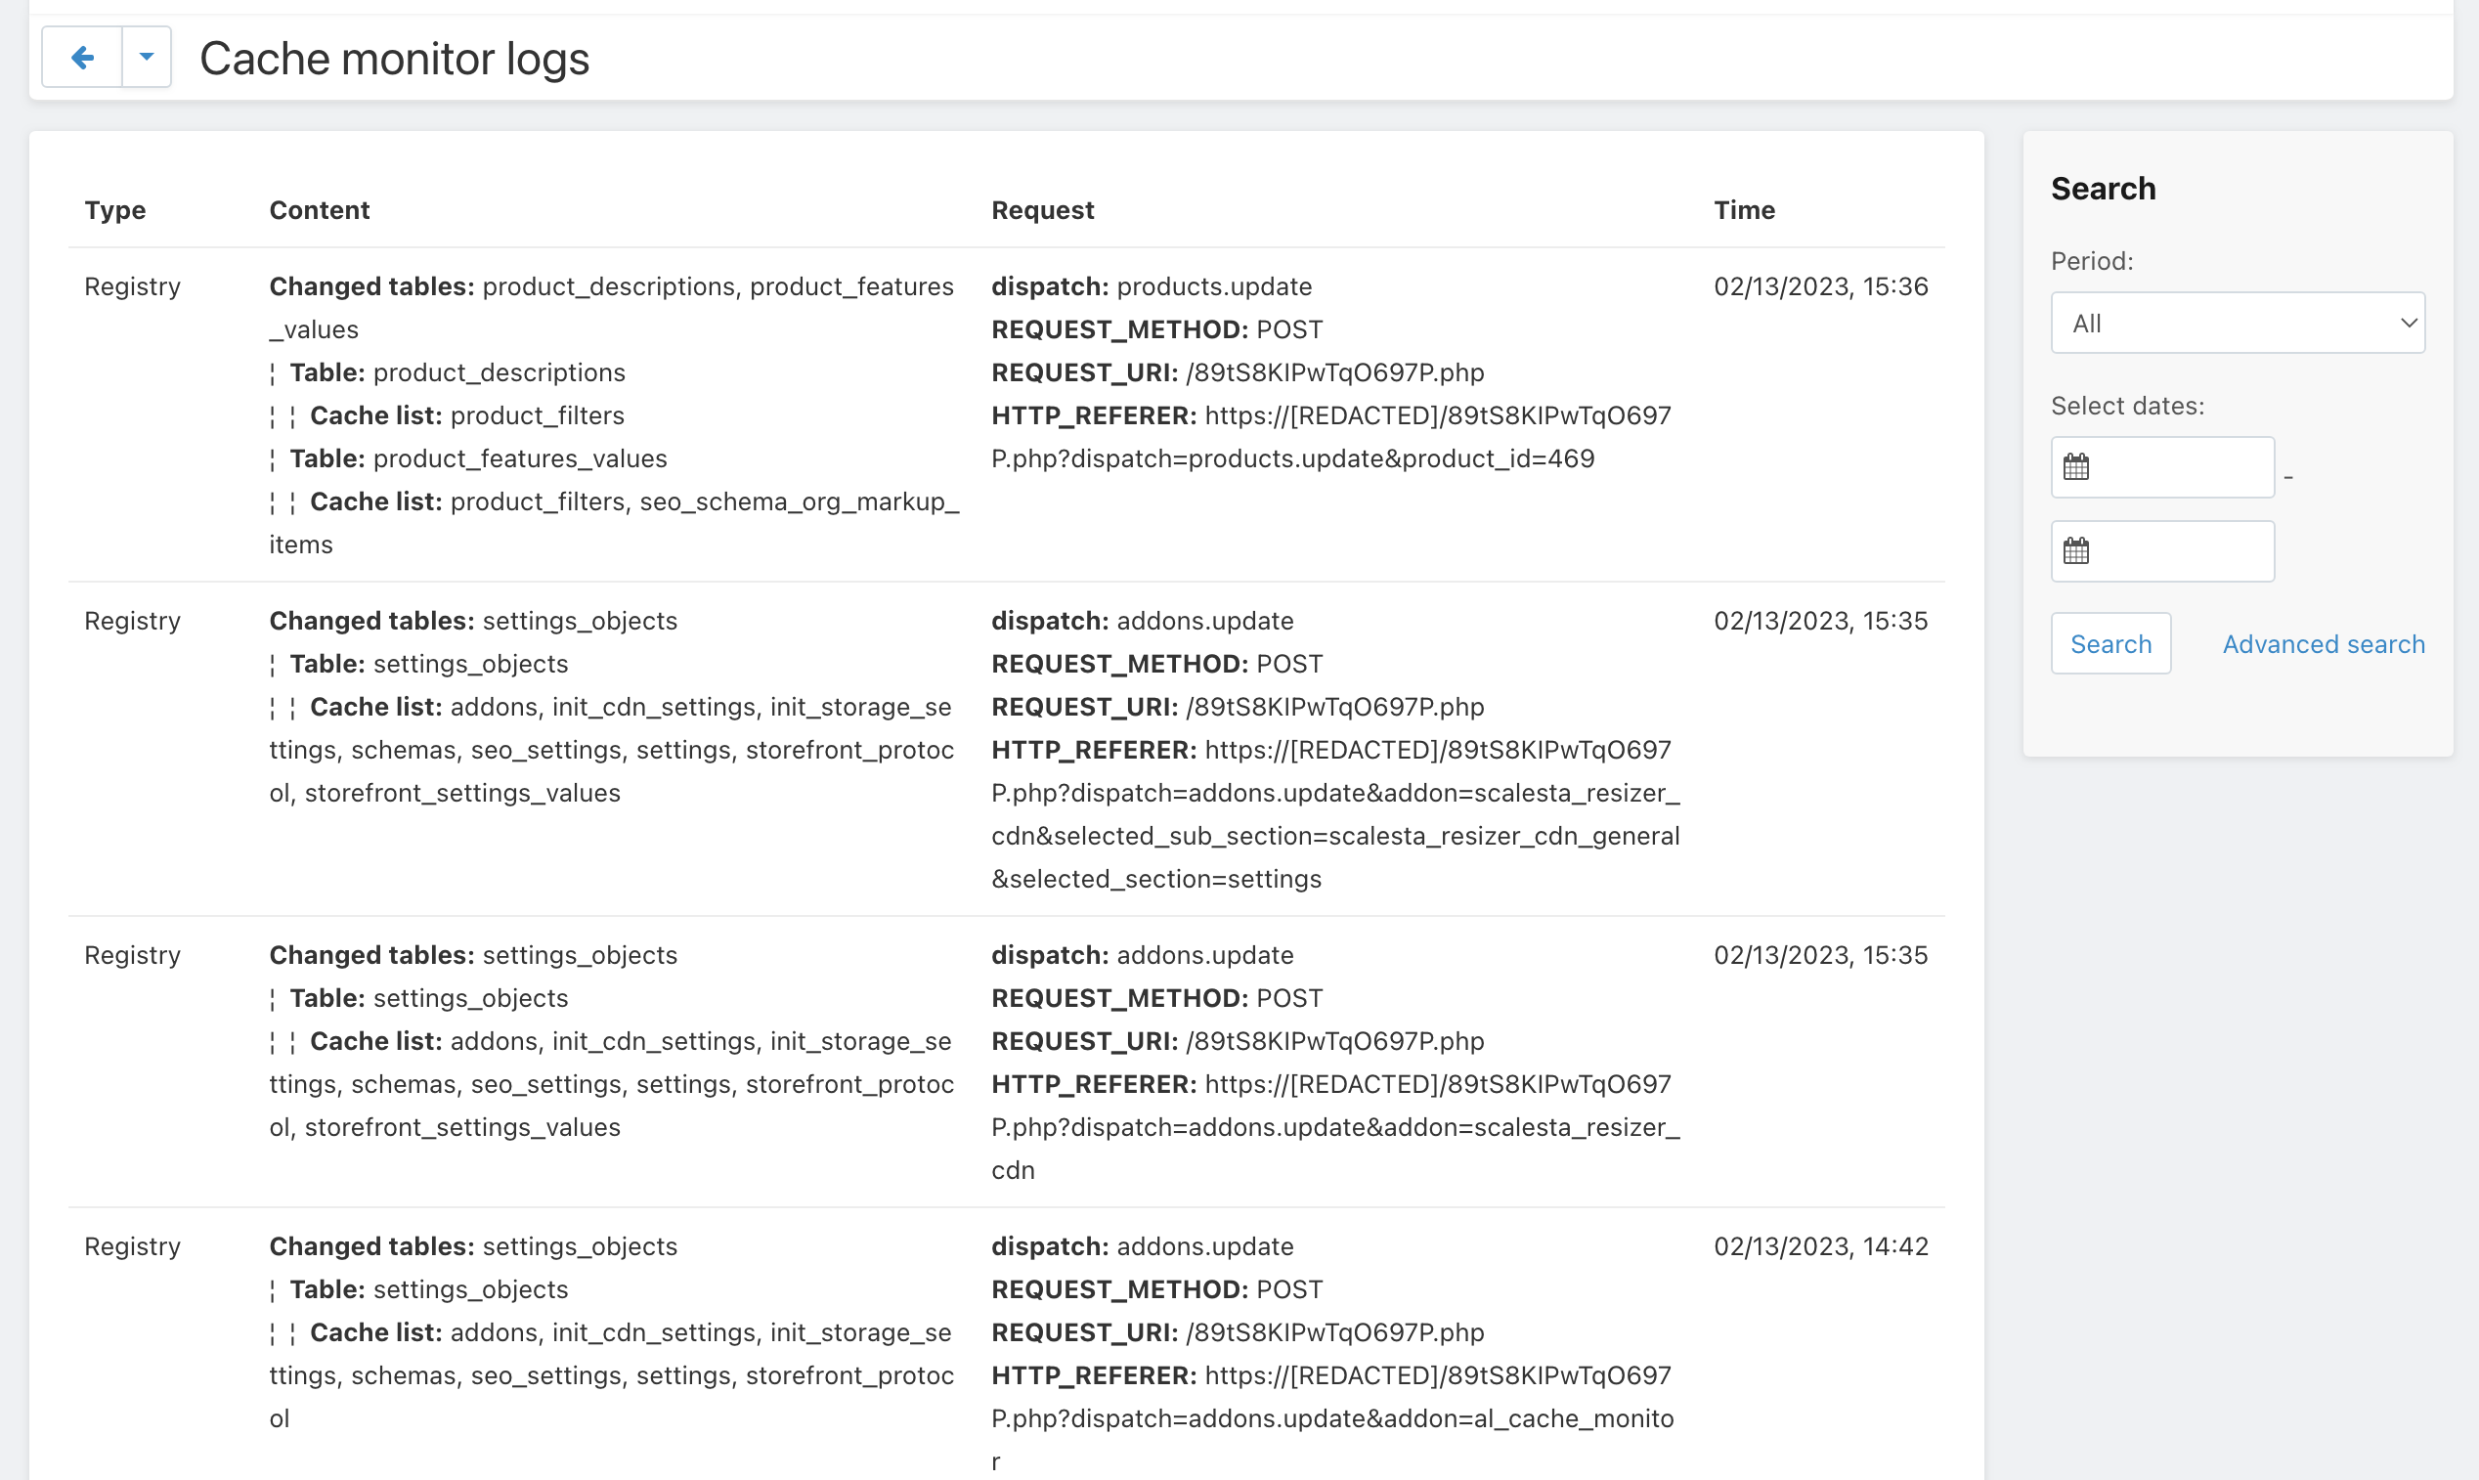
Task: Click the Type column header
Action: [114, 209]
